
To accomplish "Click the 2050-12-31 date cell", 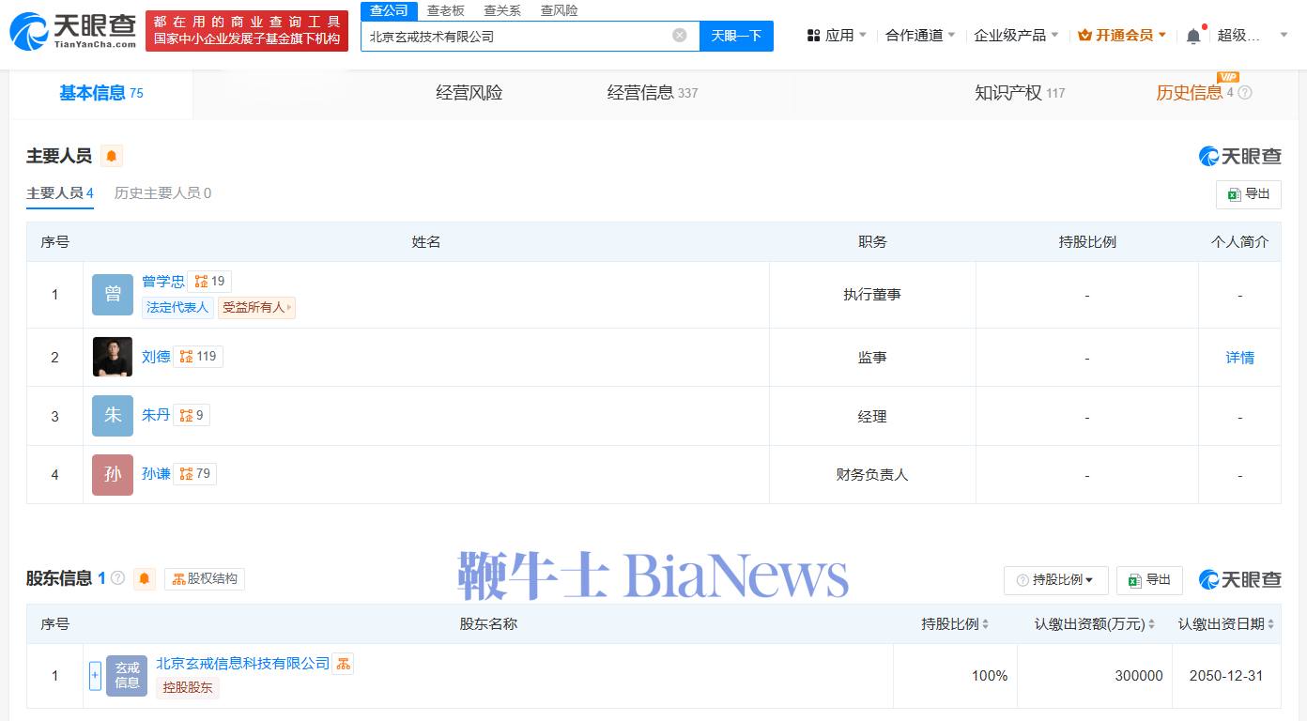I will [x=1226, y=676].
